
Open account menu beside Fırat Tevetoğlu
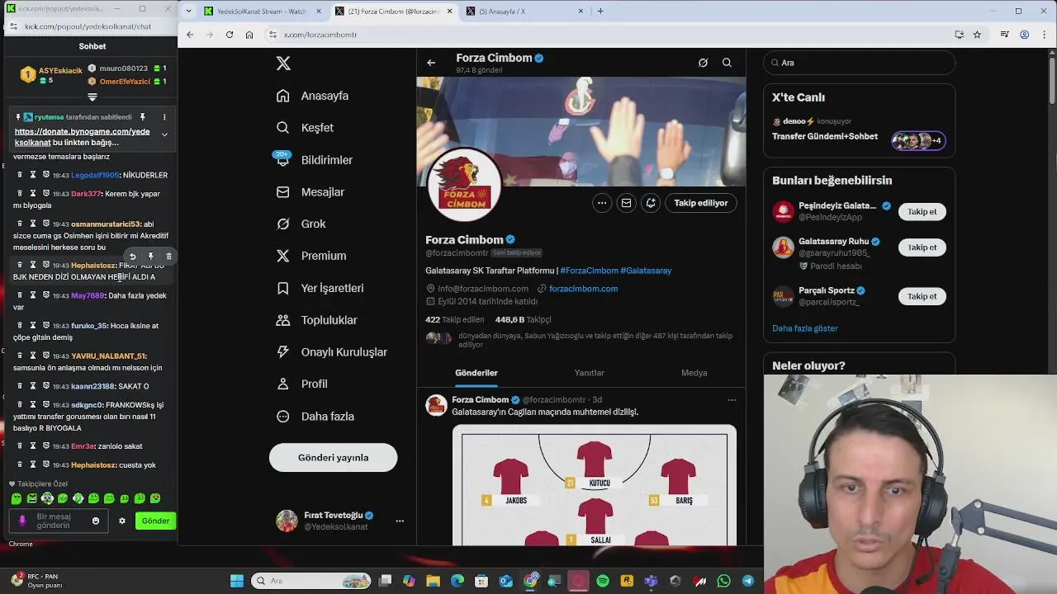tap(400, 521)
